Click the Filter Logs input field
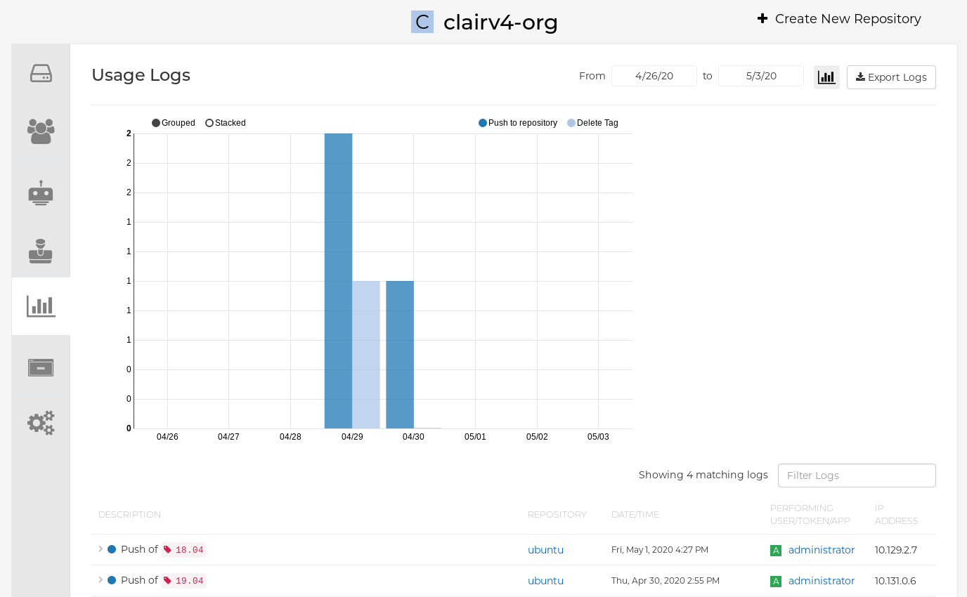 (x=856, y=475)
